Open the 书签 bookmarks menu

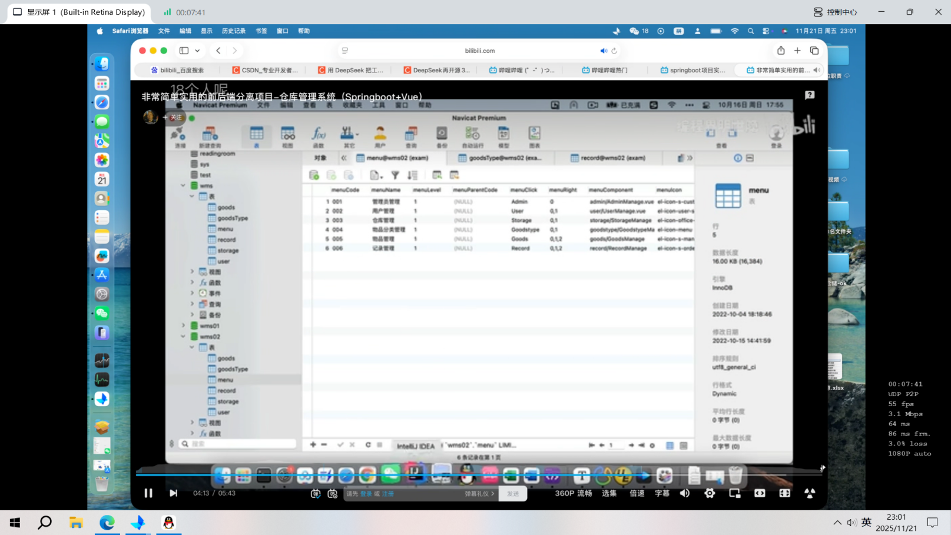[x=261, y=31]
